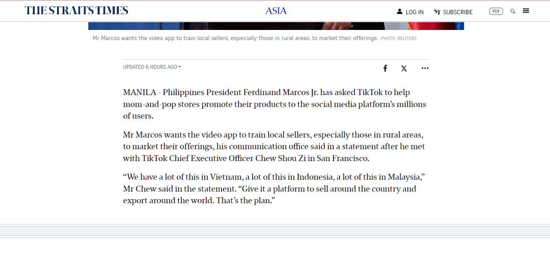The height and width of the screenshot is (259, 550).
Task: Click the PHOTO: REUTERS credit text
Action: tap(399, 39)
